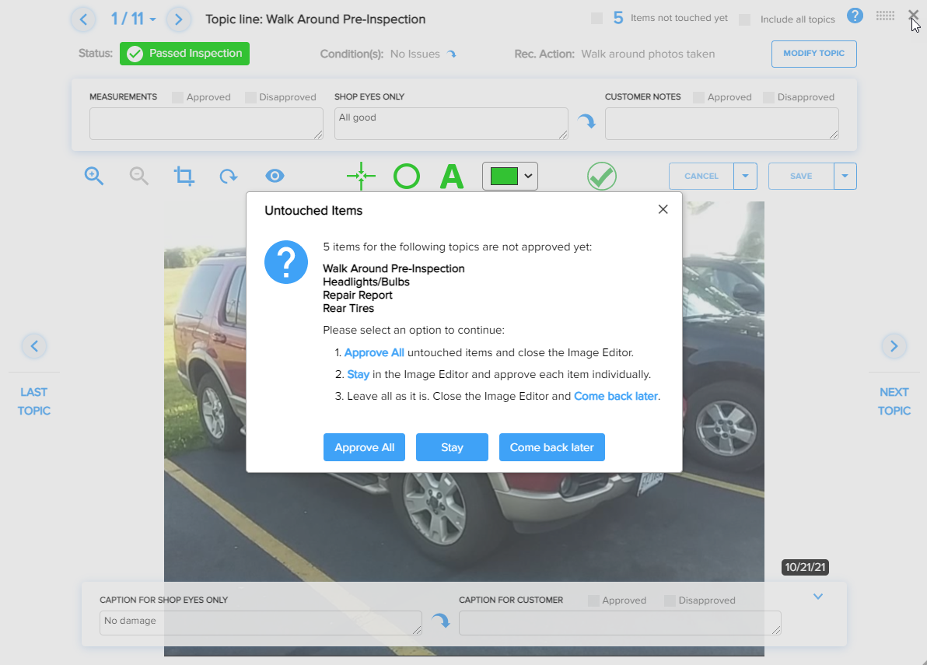Click the rotate image icon

coord(229,176)
